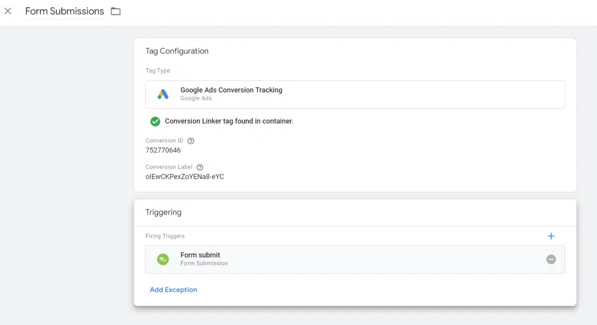Rename the Form Submissions tag title
The height and width of the screenshot is (325, 597).
click(x=64, y=12)
